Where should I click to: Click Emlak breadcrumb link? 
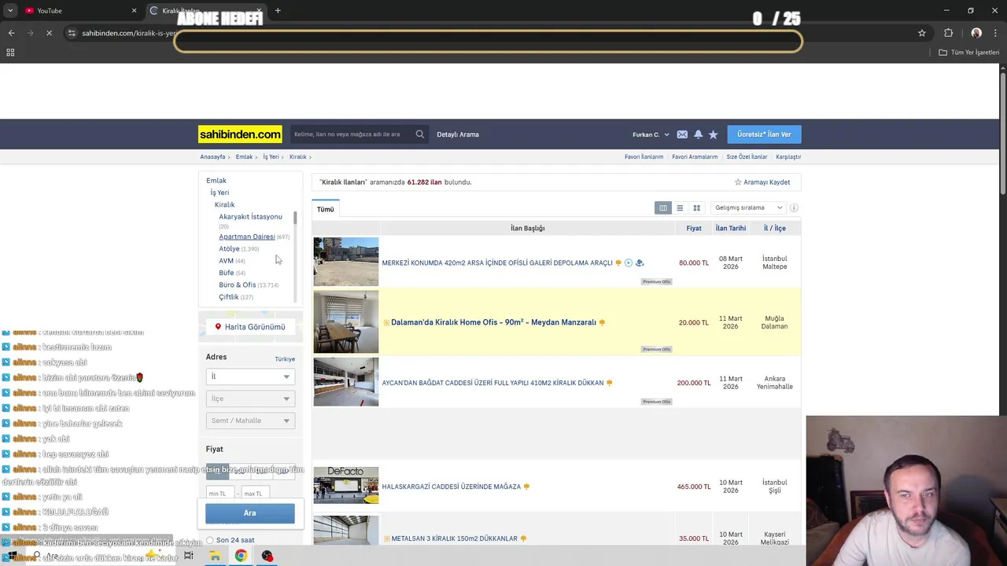245,156
